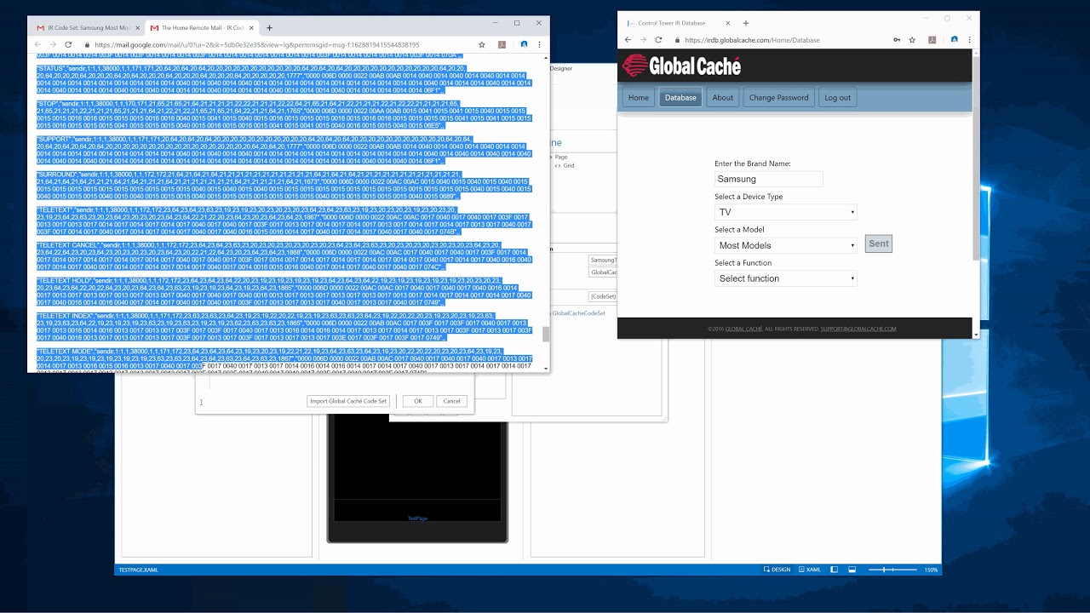Click the Brand Name field containing Samsung

click(x=769, y=179)
